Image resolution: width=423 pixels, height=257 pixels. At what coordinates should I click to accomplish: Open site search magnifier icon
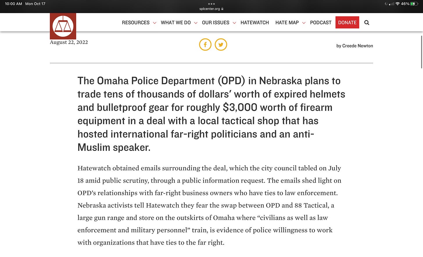(367, 23)
